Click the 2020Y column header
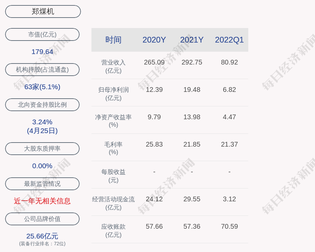Screen dimensions: 315x252 (154, 40)
